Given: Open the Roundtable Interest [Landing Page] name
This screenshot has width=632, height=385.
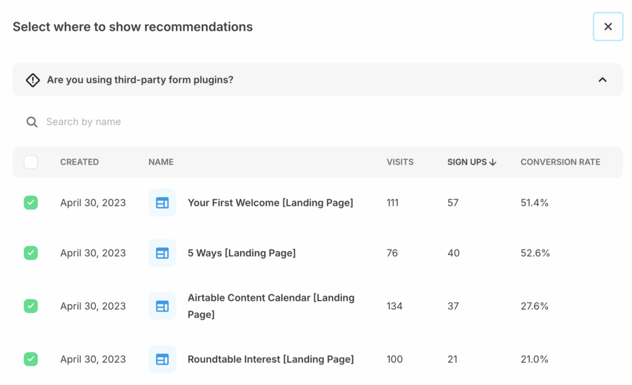Looking at the screenshot, I should click(x=270, y=359).
